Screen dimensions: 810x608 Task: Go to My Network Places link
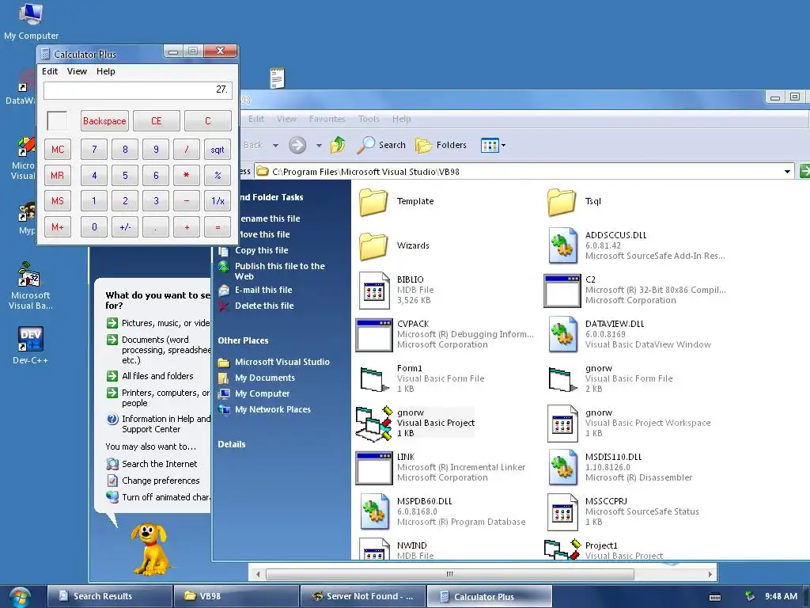[273, 409]
